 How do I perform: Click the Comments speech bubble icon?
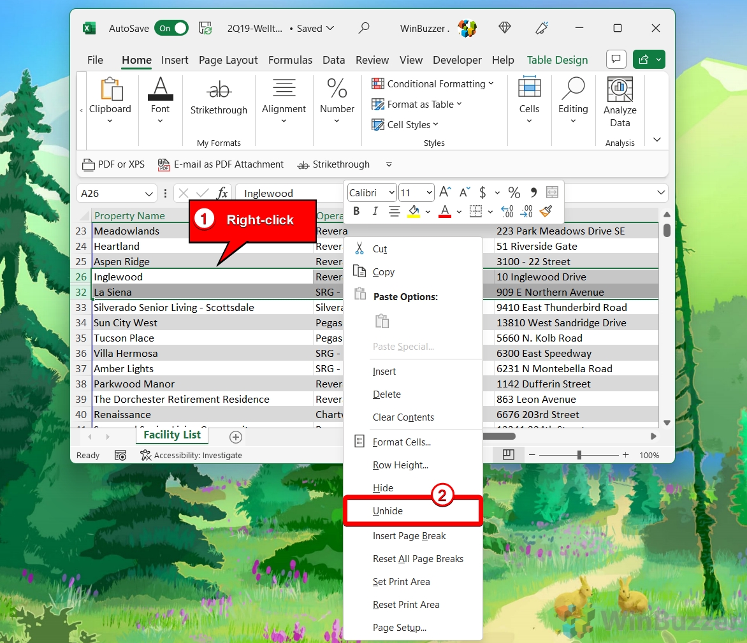(616, 59)
